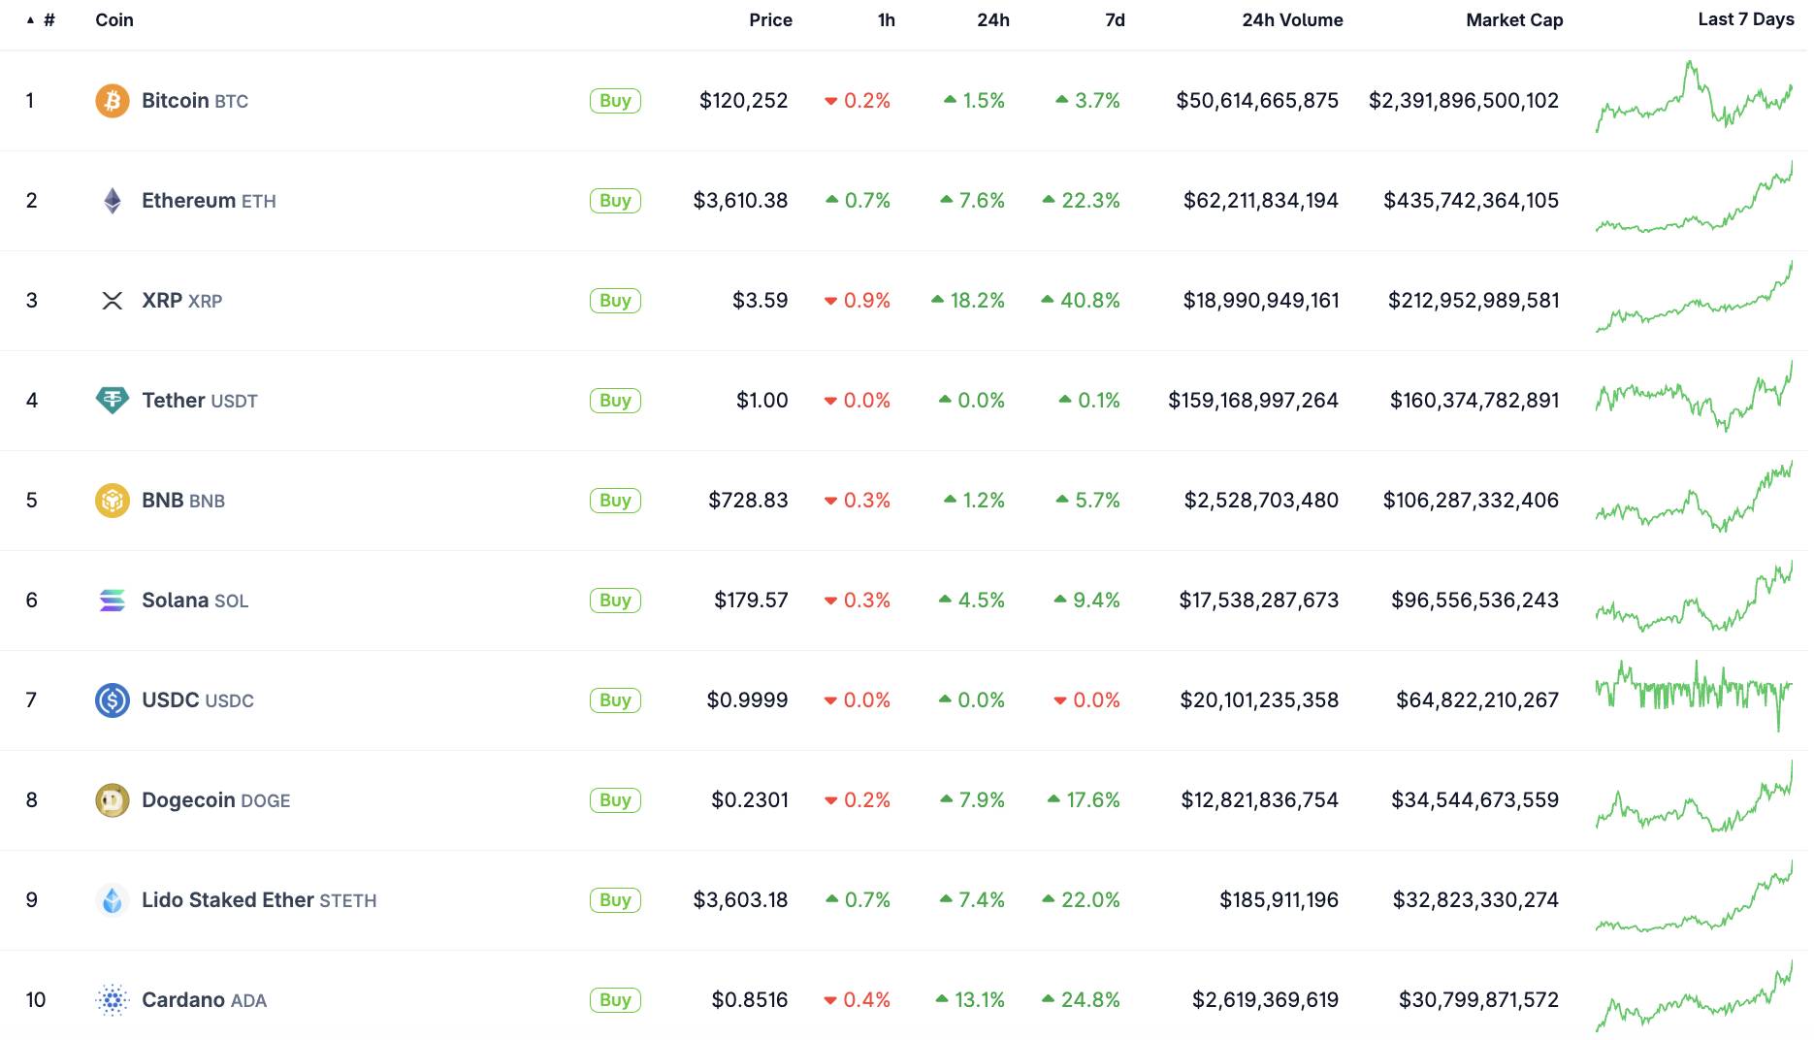Open the BNB coin name link
The width and height of the screenshot is (1814, 1040).
183,501
